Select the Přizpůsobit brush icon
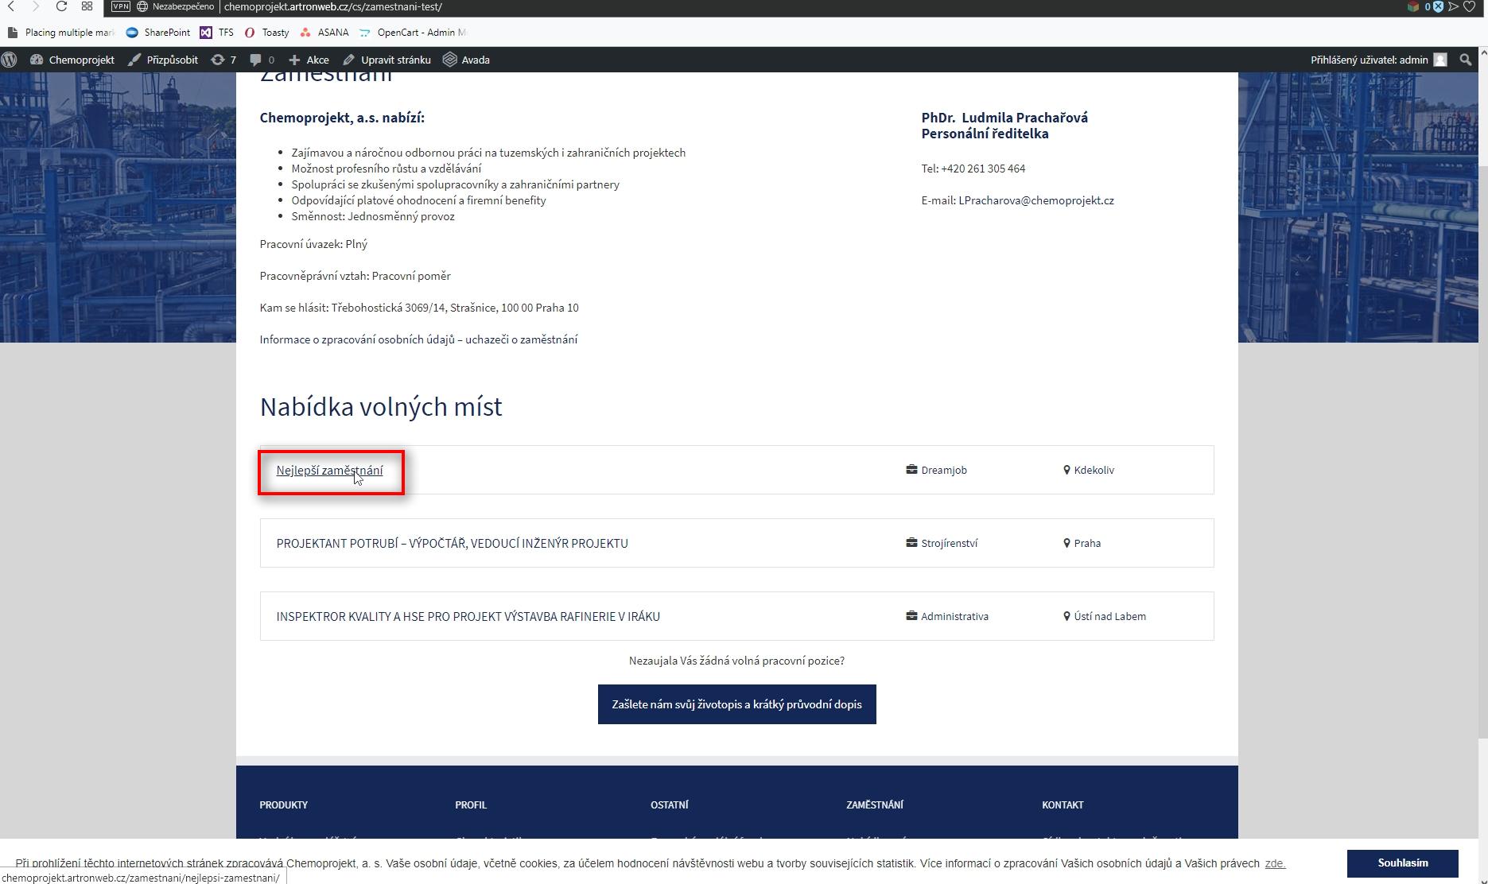Viewport: 1488px width, 884px height. 134,60
